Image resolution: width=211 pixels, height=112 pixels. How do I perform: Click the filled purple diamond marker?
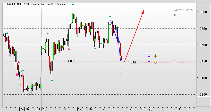pyautogui.click(x=149, y=56)
